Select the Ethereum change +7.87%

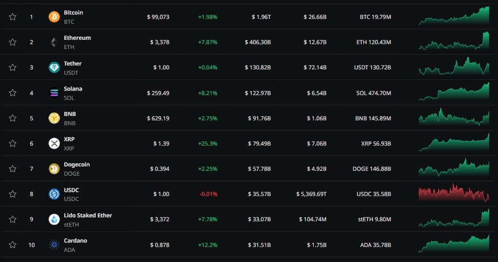[208, 42]
